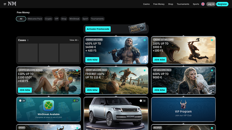
Task: Open Sports in the top navigation
Action: tap(196, 4)
